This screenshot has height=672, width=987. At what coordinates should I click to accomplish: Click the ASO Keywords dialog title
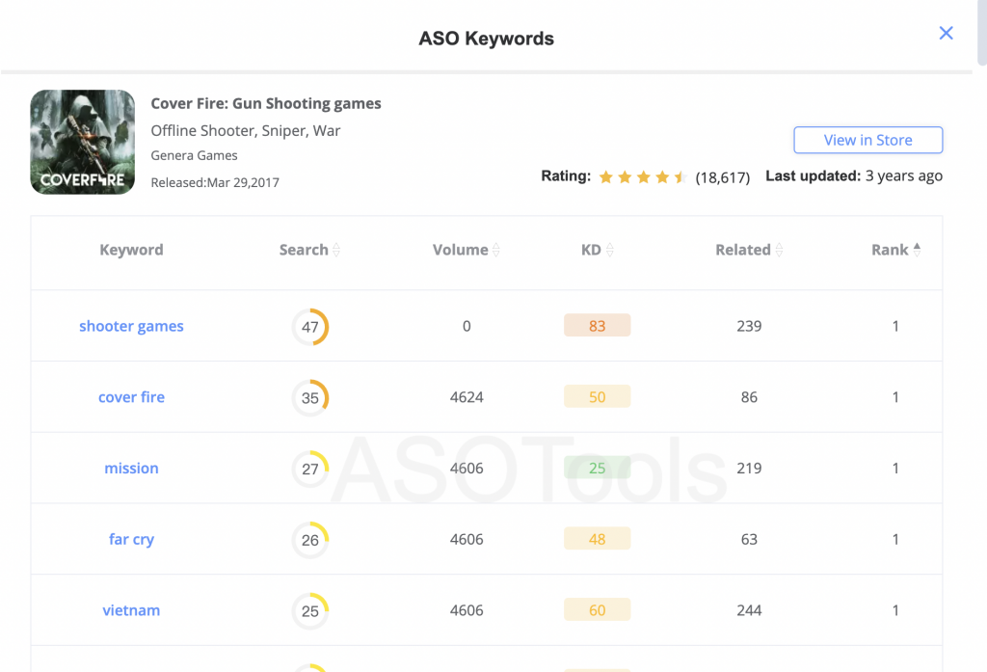[x=487, y=39]
